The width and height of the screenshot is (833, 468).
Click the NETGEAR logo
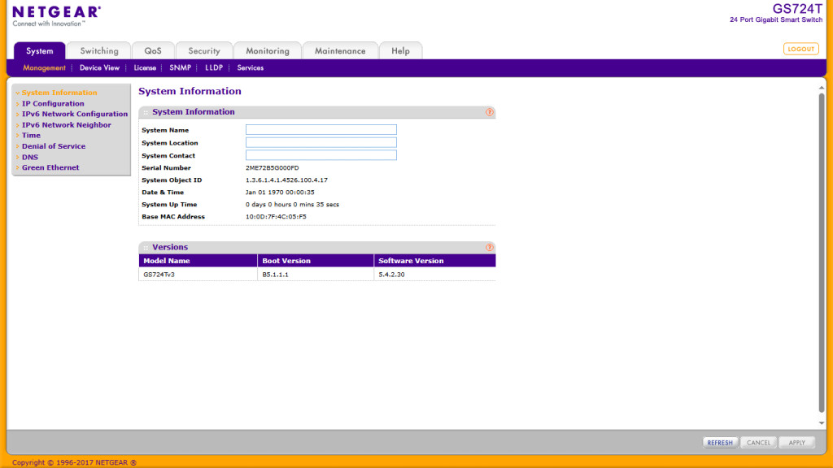coord(57,12)
